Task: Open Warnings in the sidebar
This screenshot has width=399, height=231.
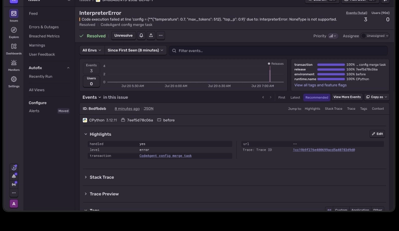Action: [x=37, y=45]
